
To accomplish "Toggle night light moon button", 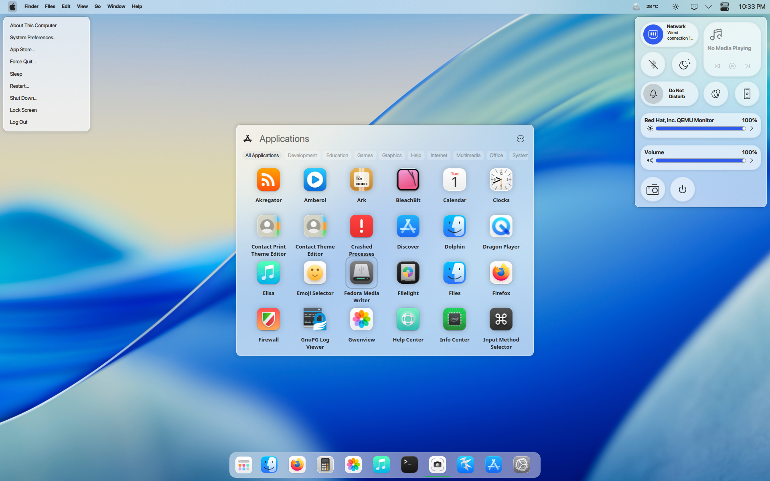I will [x=684, y=64].
